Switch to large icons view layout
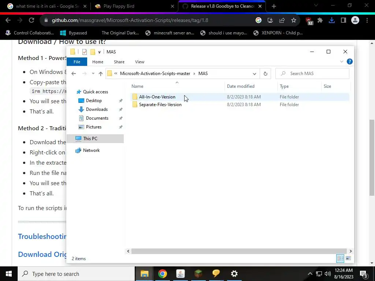Image resolution: width=375 pixels, height=281 pixels. click(348, 258)
